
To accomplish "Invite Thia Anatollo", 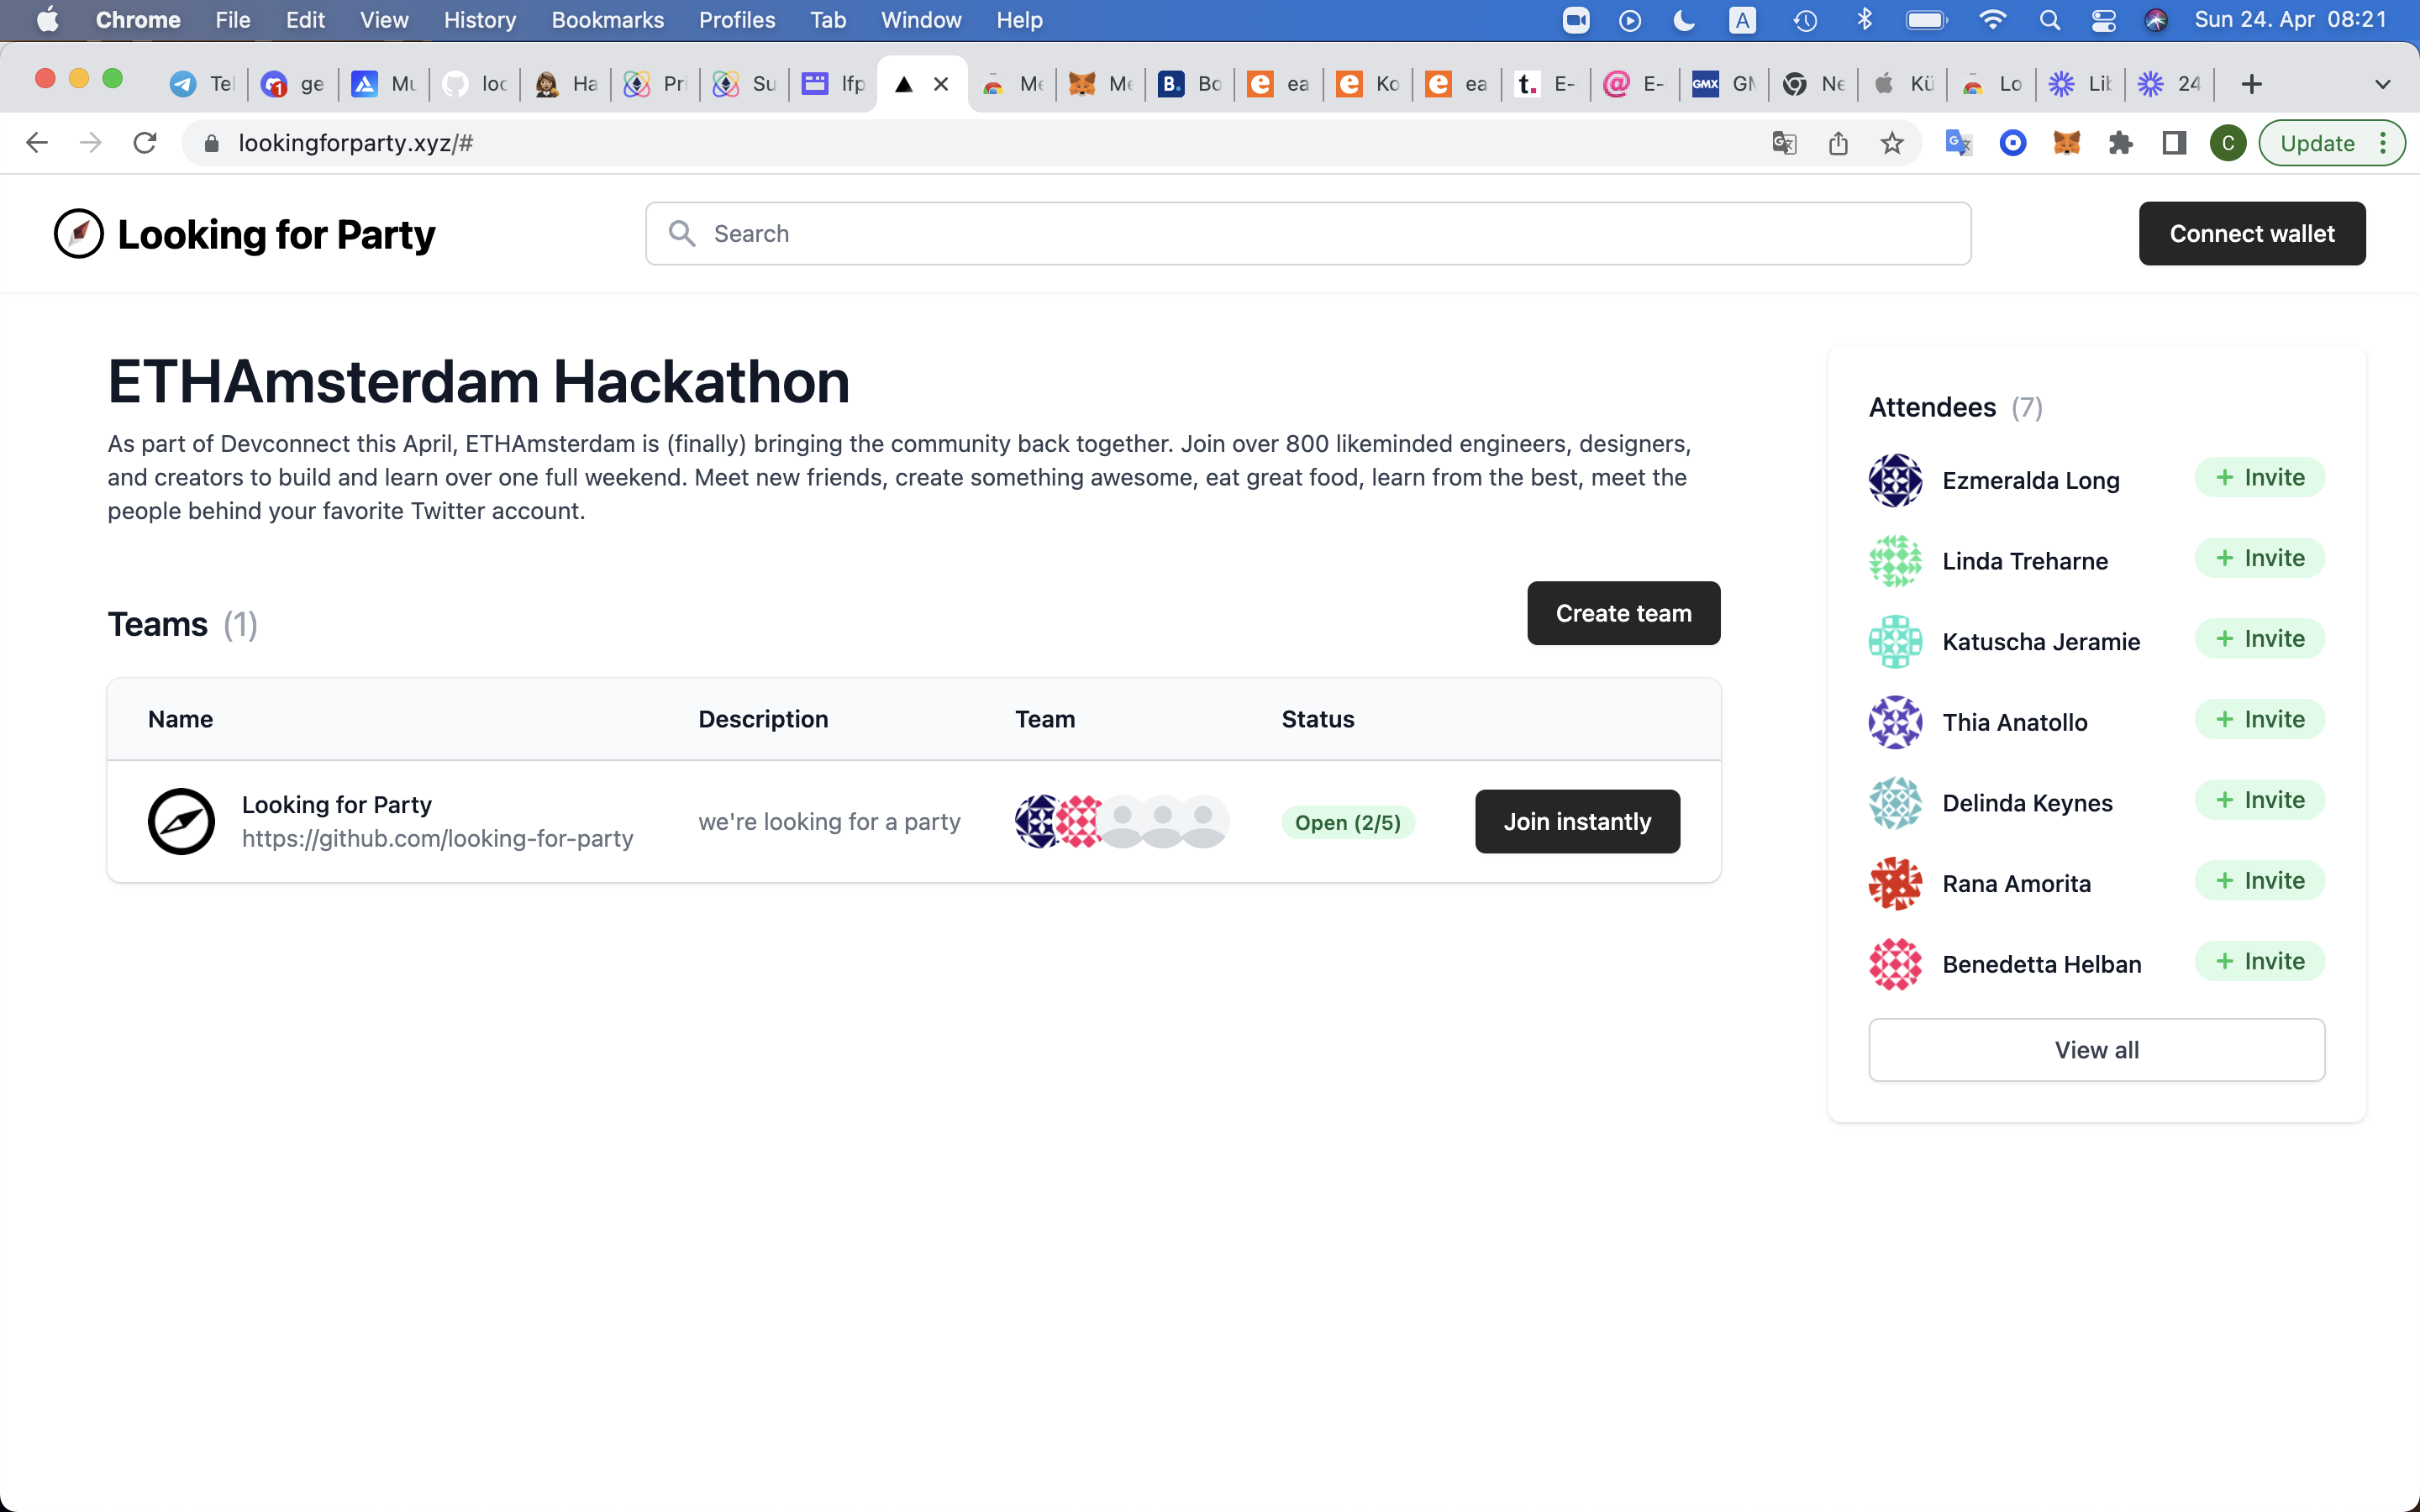I will [2259, 720].
